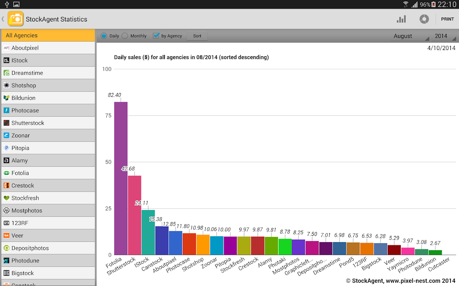Go back using the chevron arrow
459x286 pixels.
(x=3, y=19)
